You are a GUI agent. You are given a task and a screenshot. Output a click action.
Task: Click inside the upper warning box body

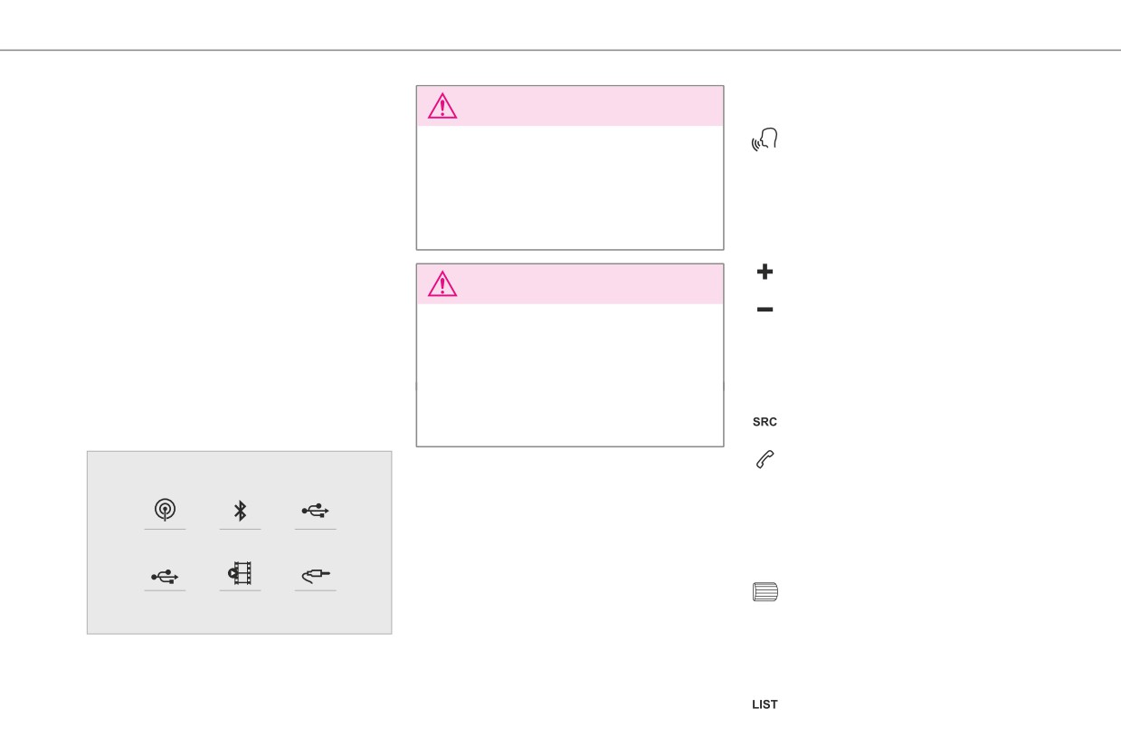[570, 187]
